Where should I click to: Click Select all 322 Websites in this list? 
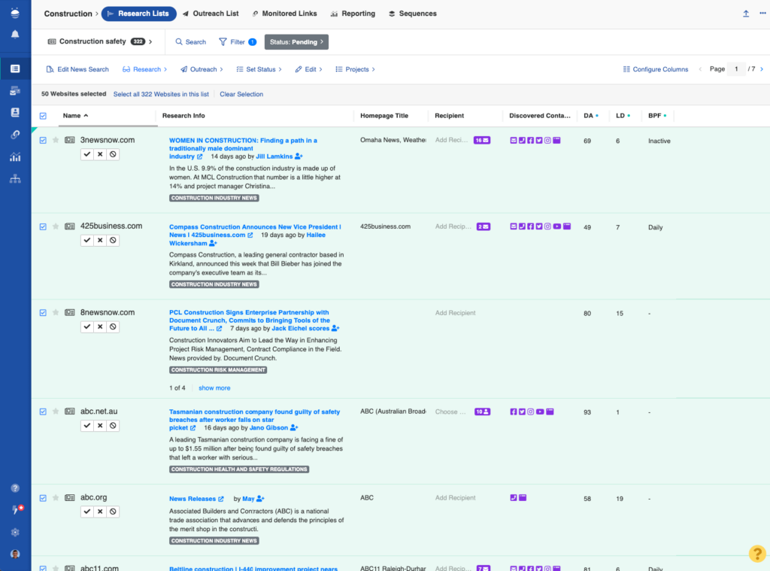click(x=161, y=94)
